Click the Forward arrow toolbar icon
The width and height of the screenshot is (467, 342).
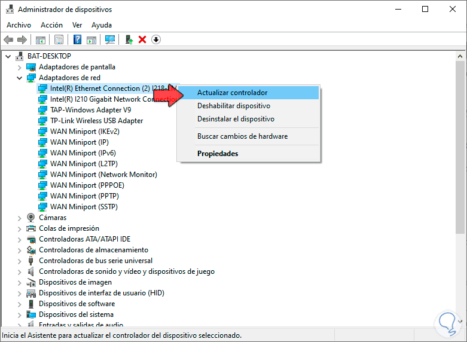(x=22, y=39)
